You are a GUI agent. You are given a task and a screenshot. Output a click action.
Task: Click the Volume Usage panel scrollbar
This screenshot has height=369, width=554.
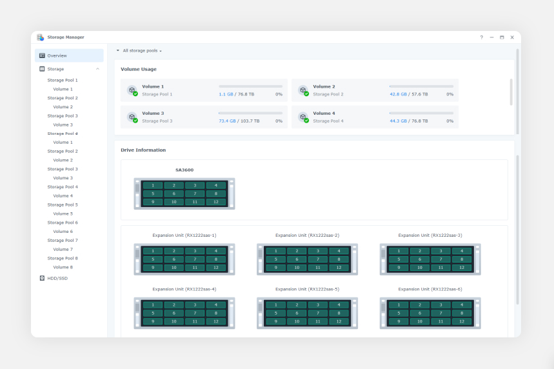[511, 92]
